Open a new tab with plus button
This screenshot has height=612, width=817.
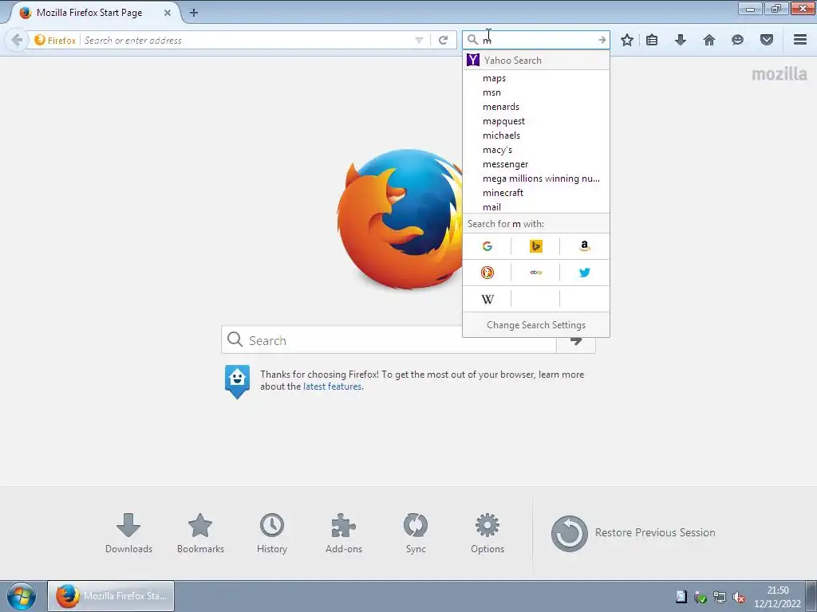pos(194,13)
